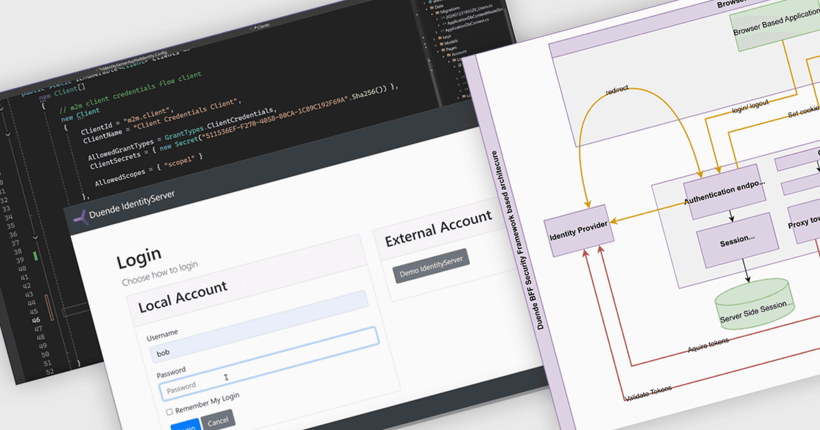
Task: Click line number 46 in editor gutter
Action: coord(36,320)
